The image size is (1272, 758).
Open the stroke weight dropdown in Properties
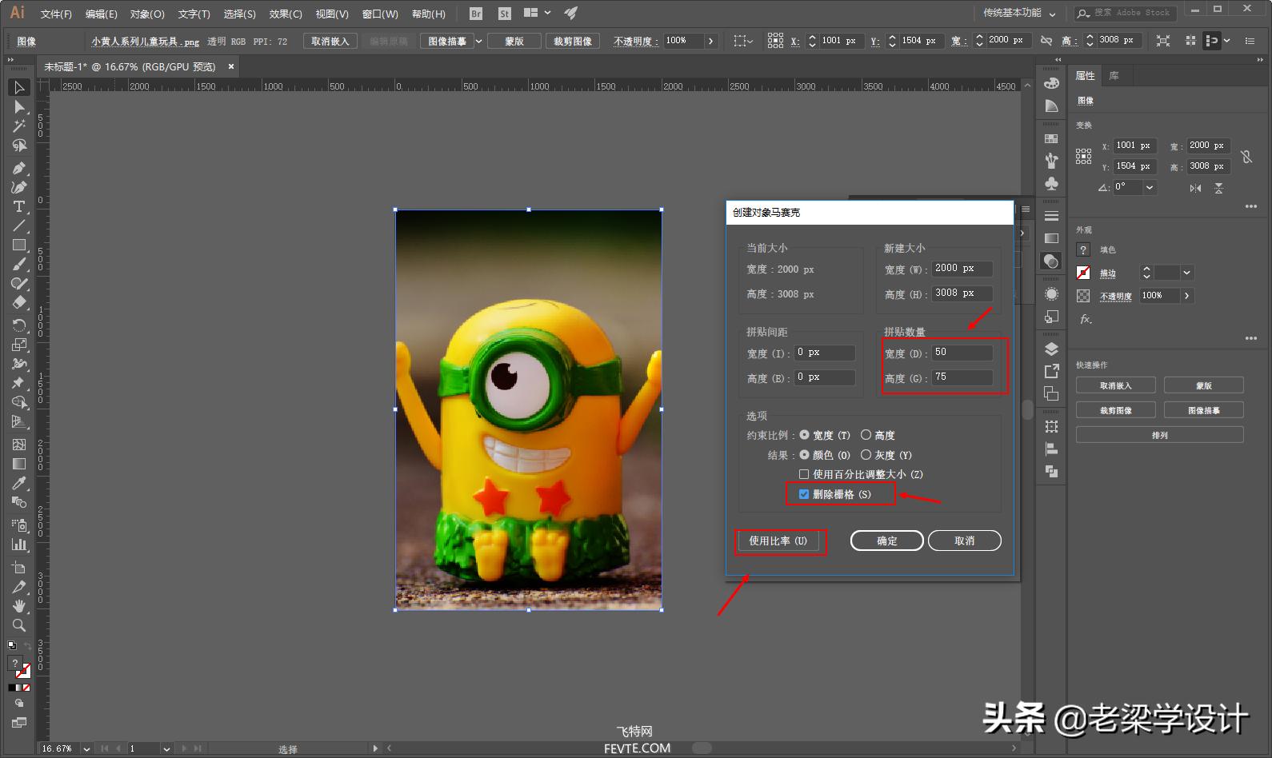pyautogui.click(x=1186, y=273)
